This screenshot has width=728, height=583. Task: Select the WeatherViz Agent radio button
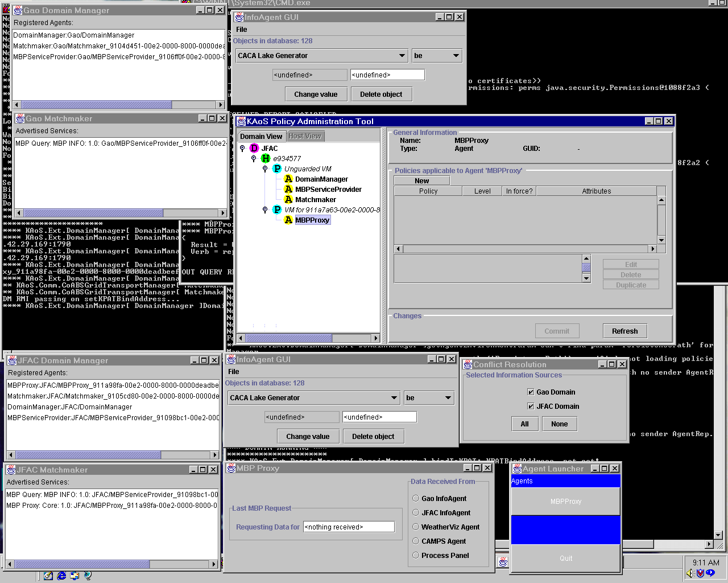(416, 527)
